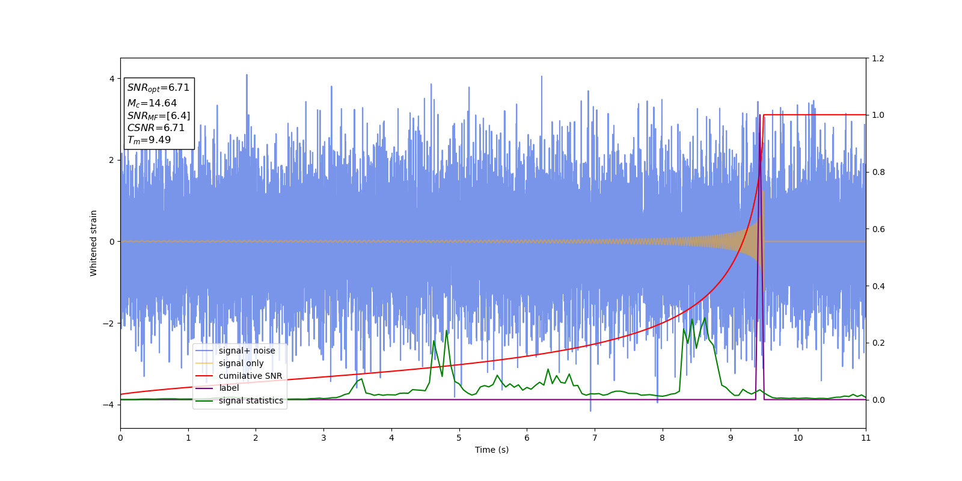Click the SNR_opt=6.71 annotation text
Image resolution: width=962 pixels, height=481 pixels.
[x=158, y=88]
